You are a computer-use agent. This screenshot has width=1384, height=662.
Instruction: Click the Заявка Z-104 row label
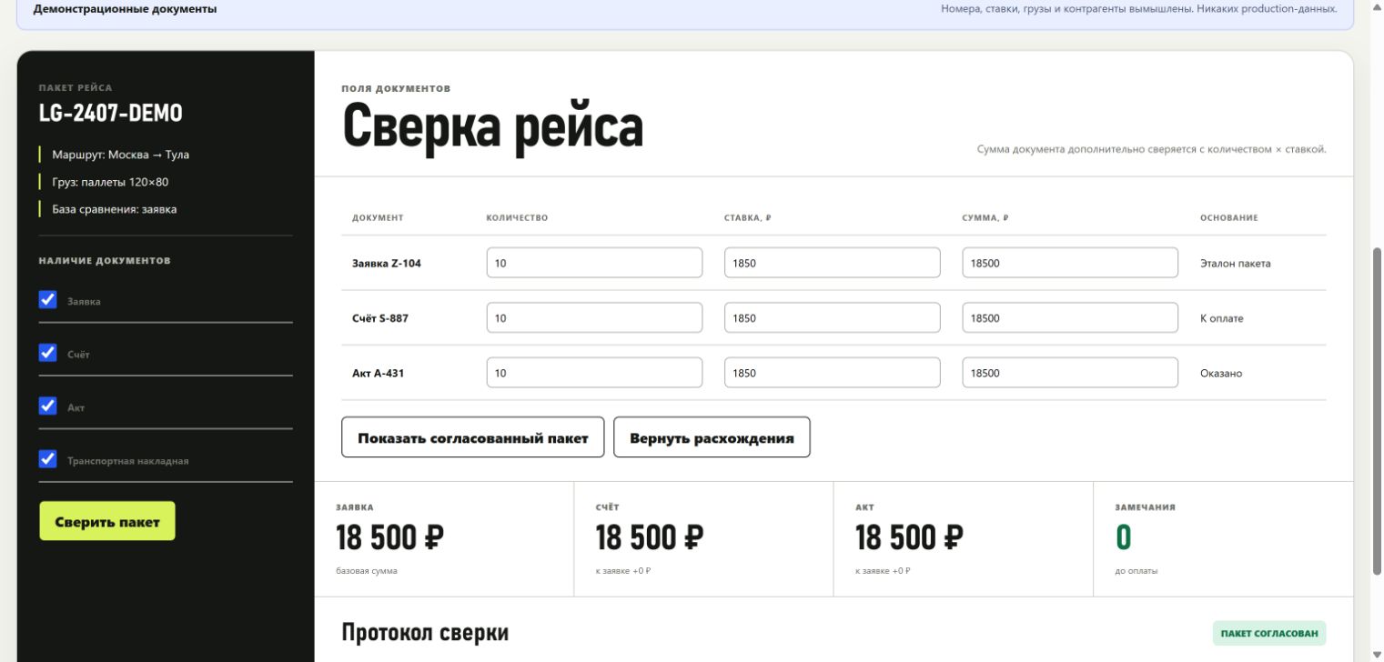tap(387, 264)
